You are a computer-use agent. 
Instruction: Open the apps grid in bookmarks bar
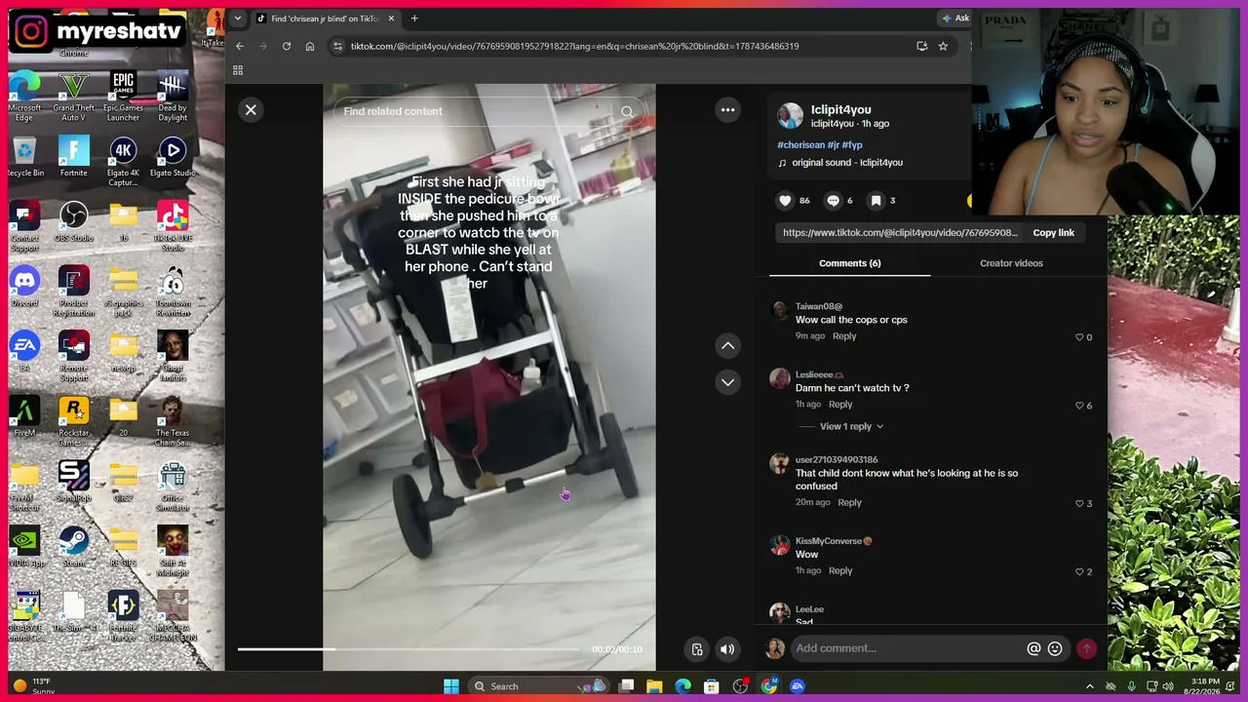tap(237, 70)
